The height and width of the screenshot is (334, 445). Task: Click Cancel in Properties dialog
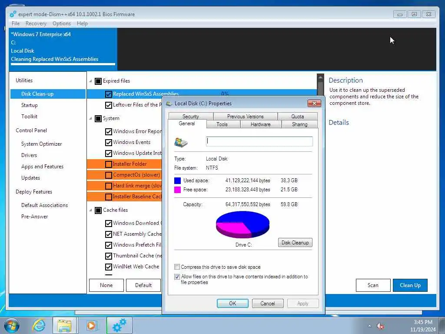(268, 303)
